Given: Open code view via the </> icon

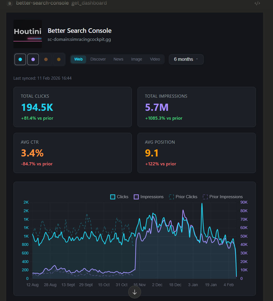Looking at the screenshot, I should coord(257,3).
